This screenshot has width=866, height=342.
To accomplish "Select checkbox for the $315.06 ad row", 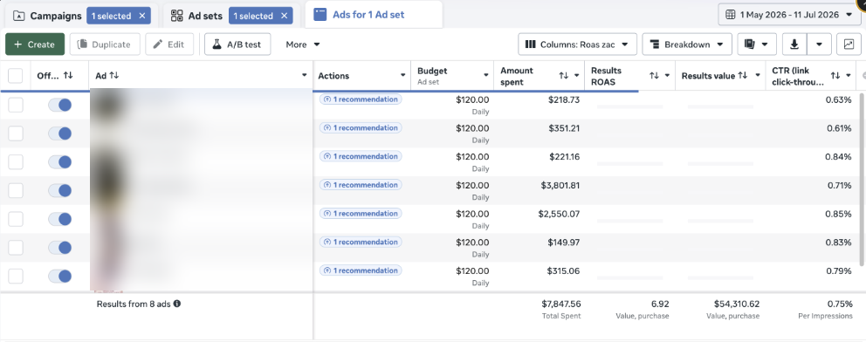I will (16, 277).
